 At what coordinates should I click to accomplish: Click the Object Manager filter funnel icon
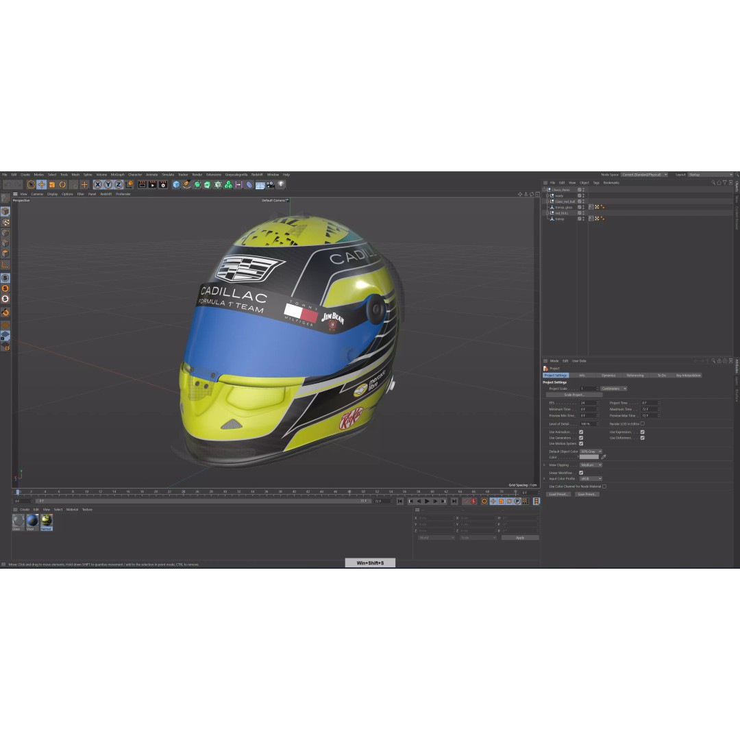725,183
